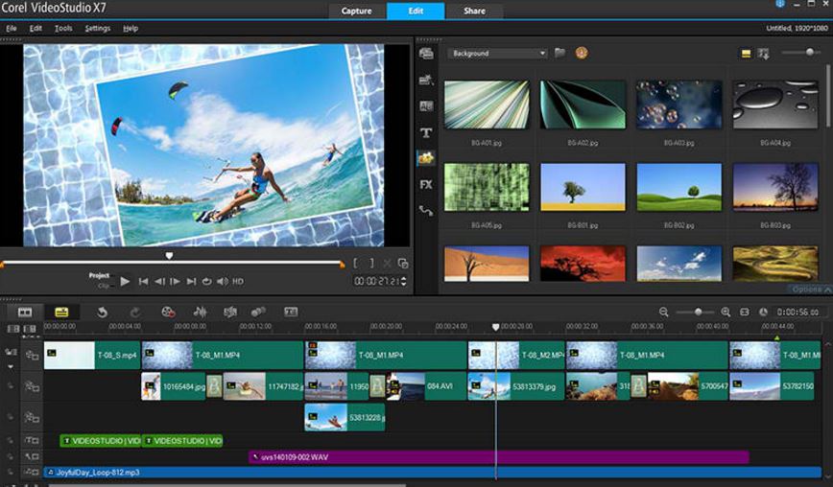Switch to the Share tab
833x487 pixels.
[474, 11]
